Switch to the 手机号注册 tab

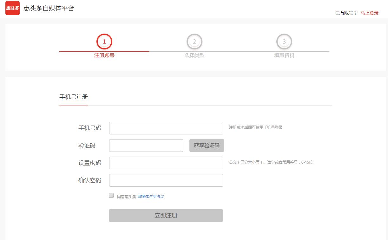[x=73, y=97]
